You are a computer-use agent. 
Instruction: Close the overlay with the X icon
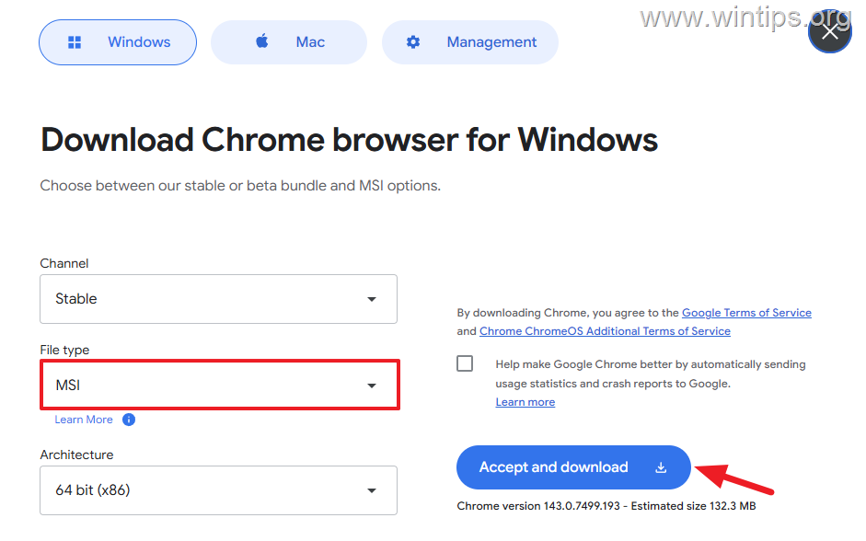tap(829, 32)
